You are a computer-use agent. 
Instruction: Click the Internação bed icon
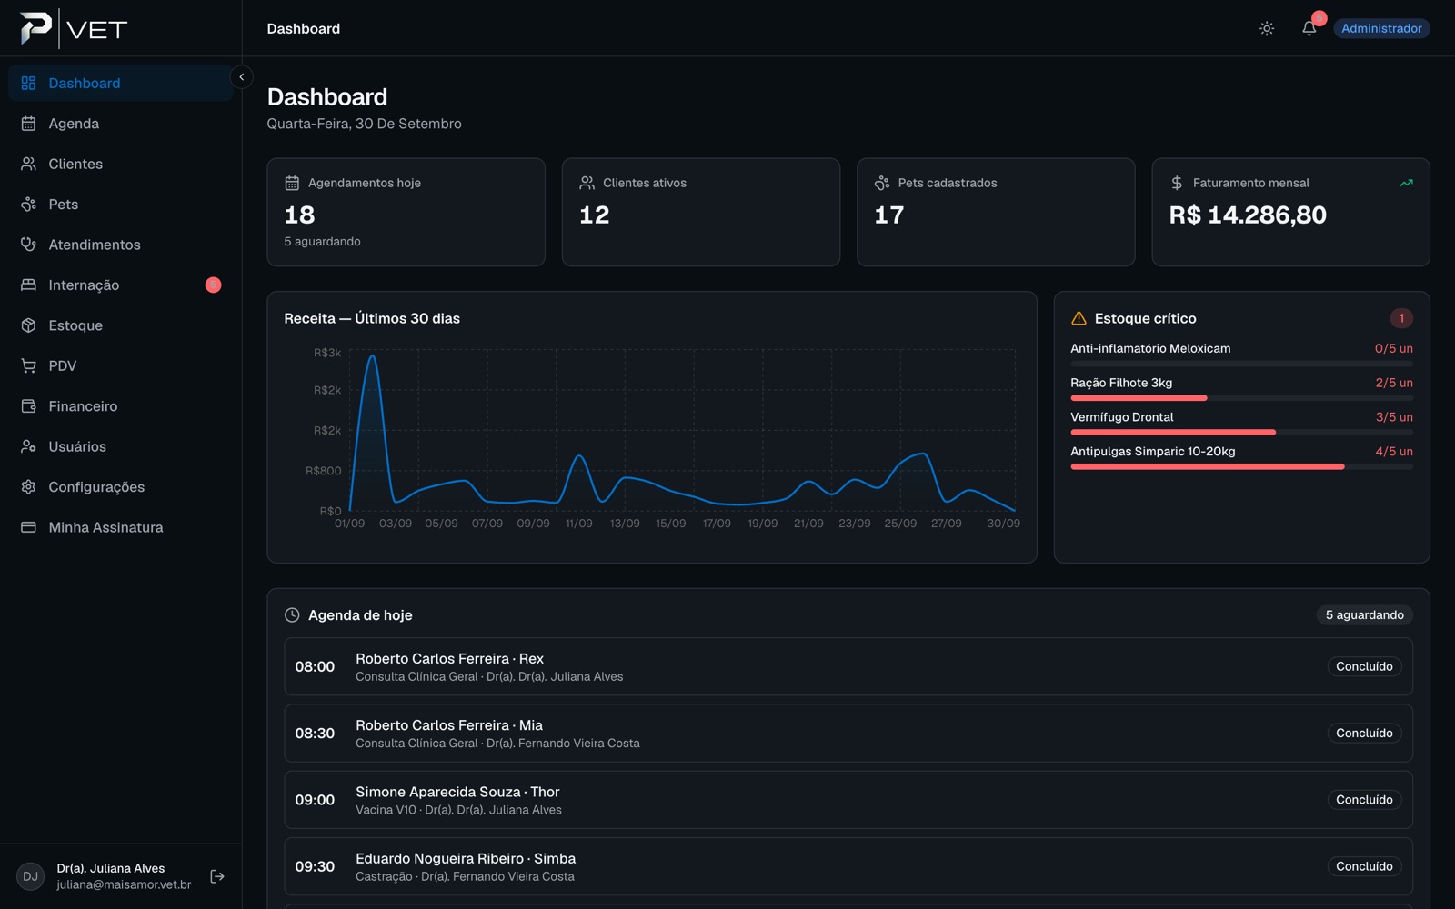28,285
